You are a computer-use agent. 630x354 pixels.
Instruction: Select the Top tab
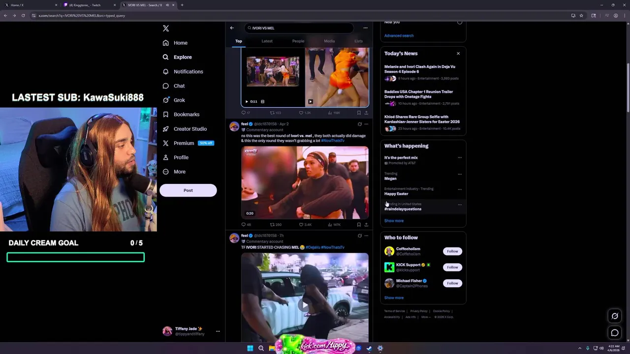point(239,41)
